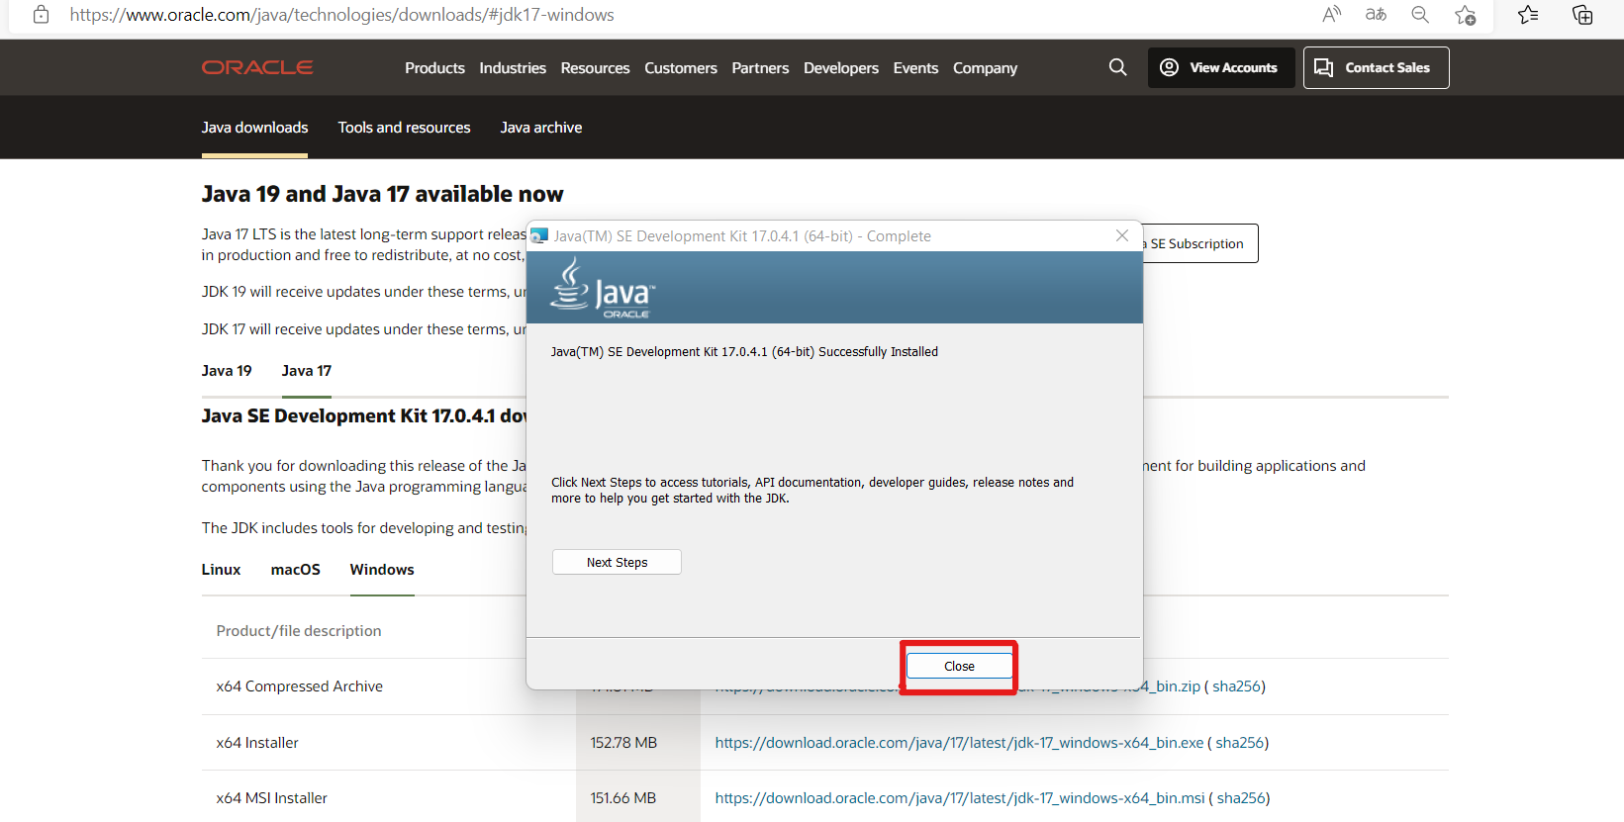The width and height of the screenshot is (1624, 822).
Task: Open the Customers menu
Action: coord(681,68)
